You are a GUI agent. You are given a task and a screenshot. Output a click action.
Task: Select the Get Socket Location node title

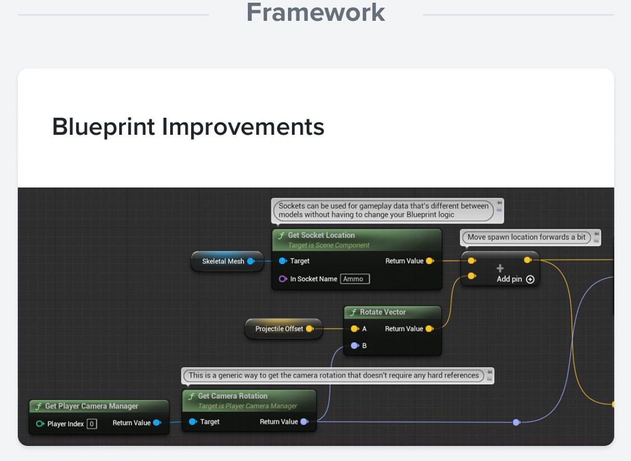click(x=321, y=235)
